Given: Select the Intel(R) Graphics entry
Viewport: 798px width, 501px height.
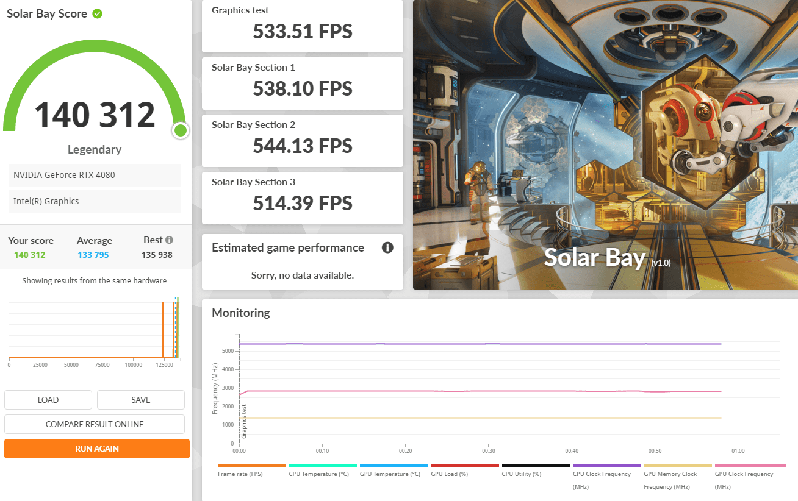Looking at the screenshot, I should [x=95, y=201].
